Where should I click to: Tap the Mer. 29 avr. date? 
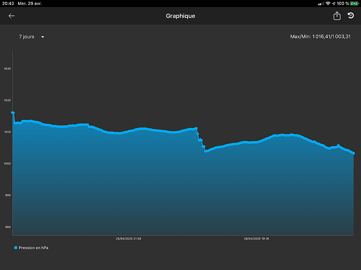[30, 4]
